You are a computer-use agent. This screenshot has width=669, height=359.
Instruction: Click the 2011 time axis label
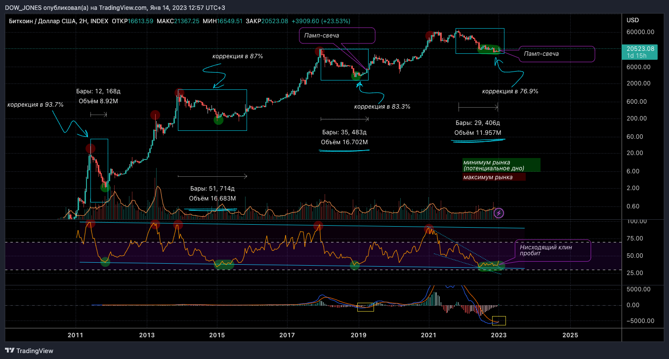pos(76,335)
